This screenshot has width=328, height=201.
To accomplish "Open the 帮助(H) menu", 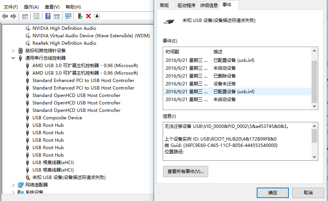I will click(x=73, y=7).
